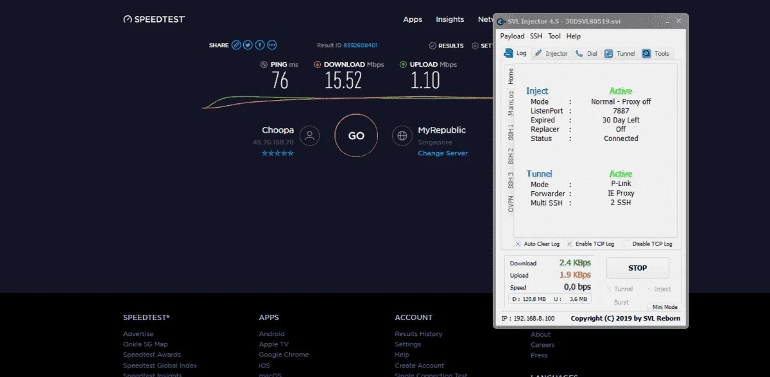Click the globe icon beside MyRepublic
Screen dimensions: 770x377
pos(402,136)
